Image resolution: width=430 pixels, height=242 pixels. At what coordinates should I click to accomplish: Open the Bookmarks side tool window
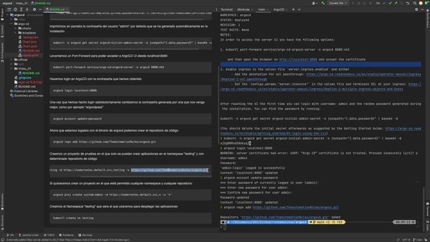click(x=2, y=202)
